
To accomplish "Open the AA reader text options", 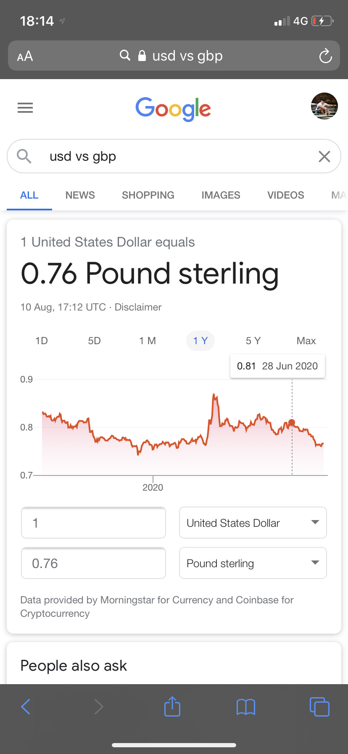I will tap(25, 56).
